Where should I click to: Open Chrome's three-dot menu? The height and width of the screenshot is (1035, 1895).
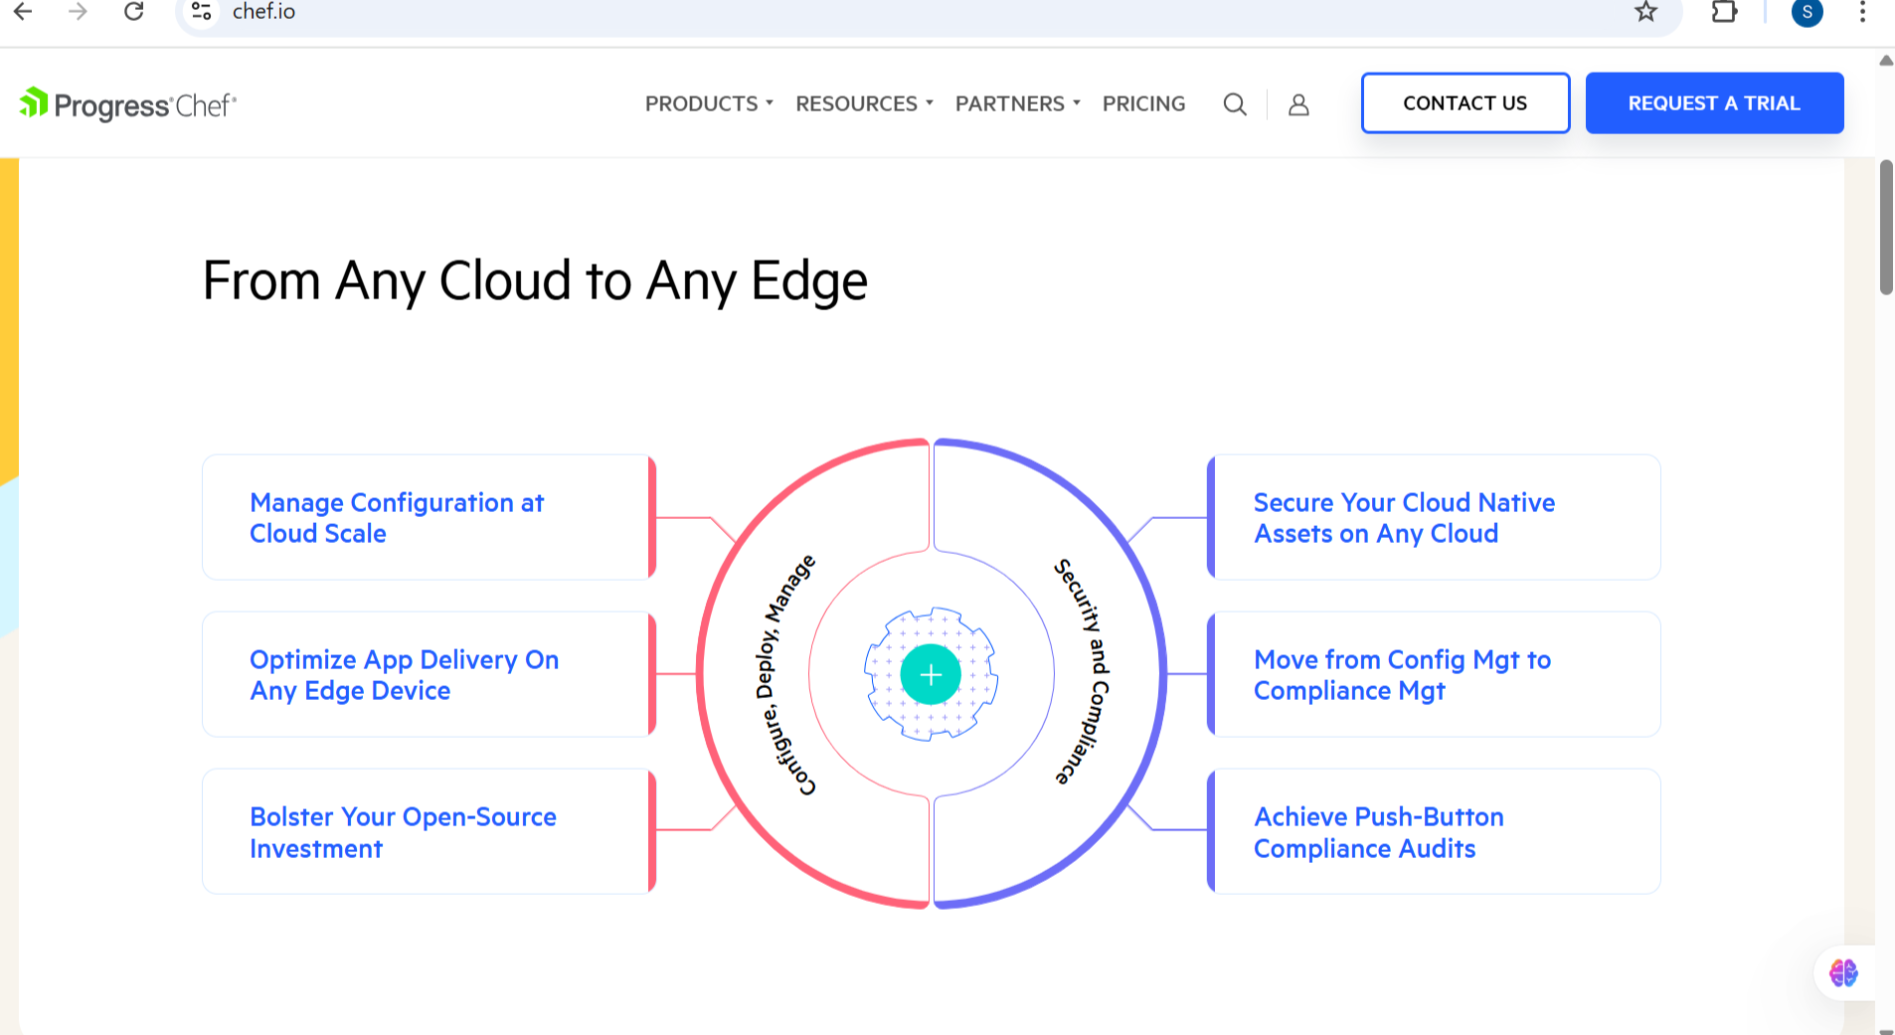coord(1862,12)
